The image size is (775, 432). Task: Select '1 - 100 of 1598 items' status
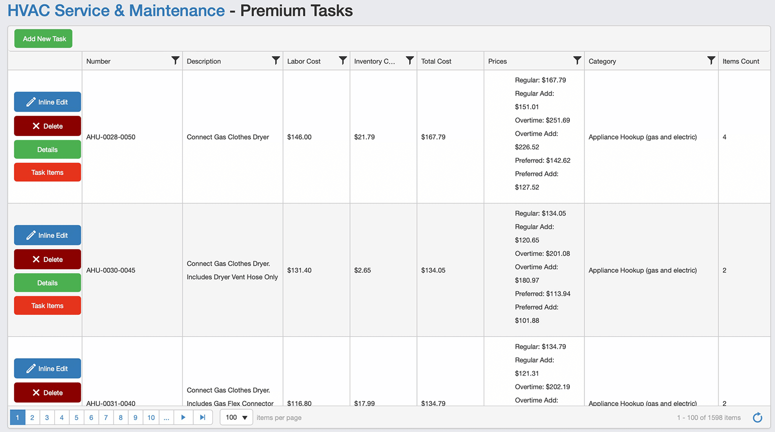709,418
